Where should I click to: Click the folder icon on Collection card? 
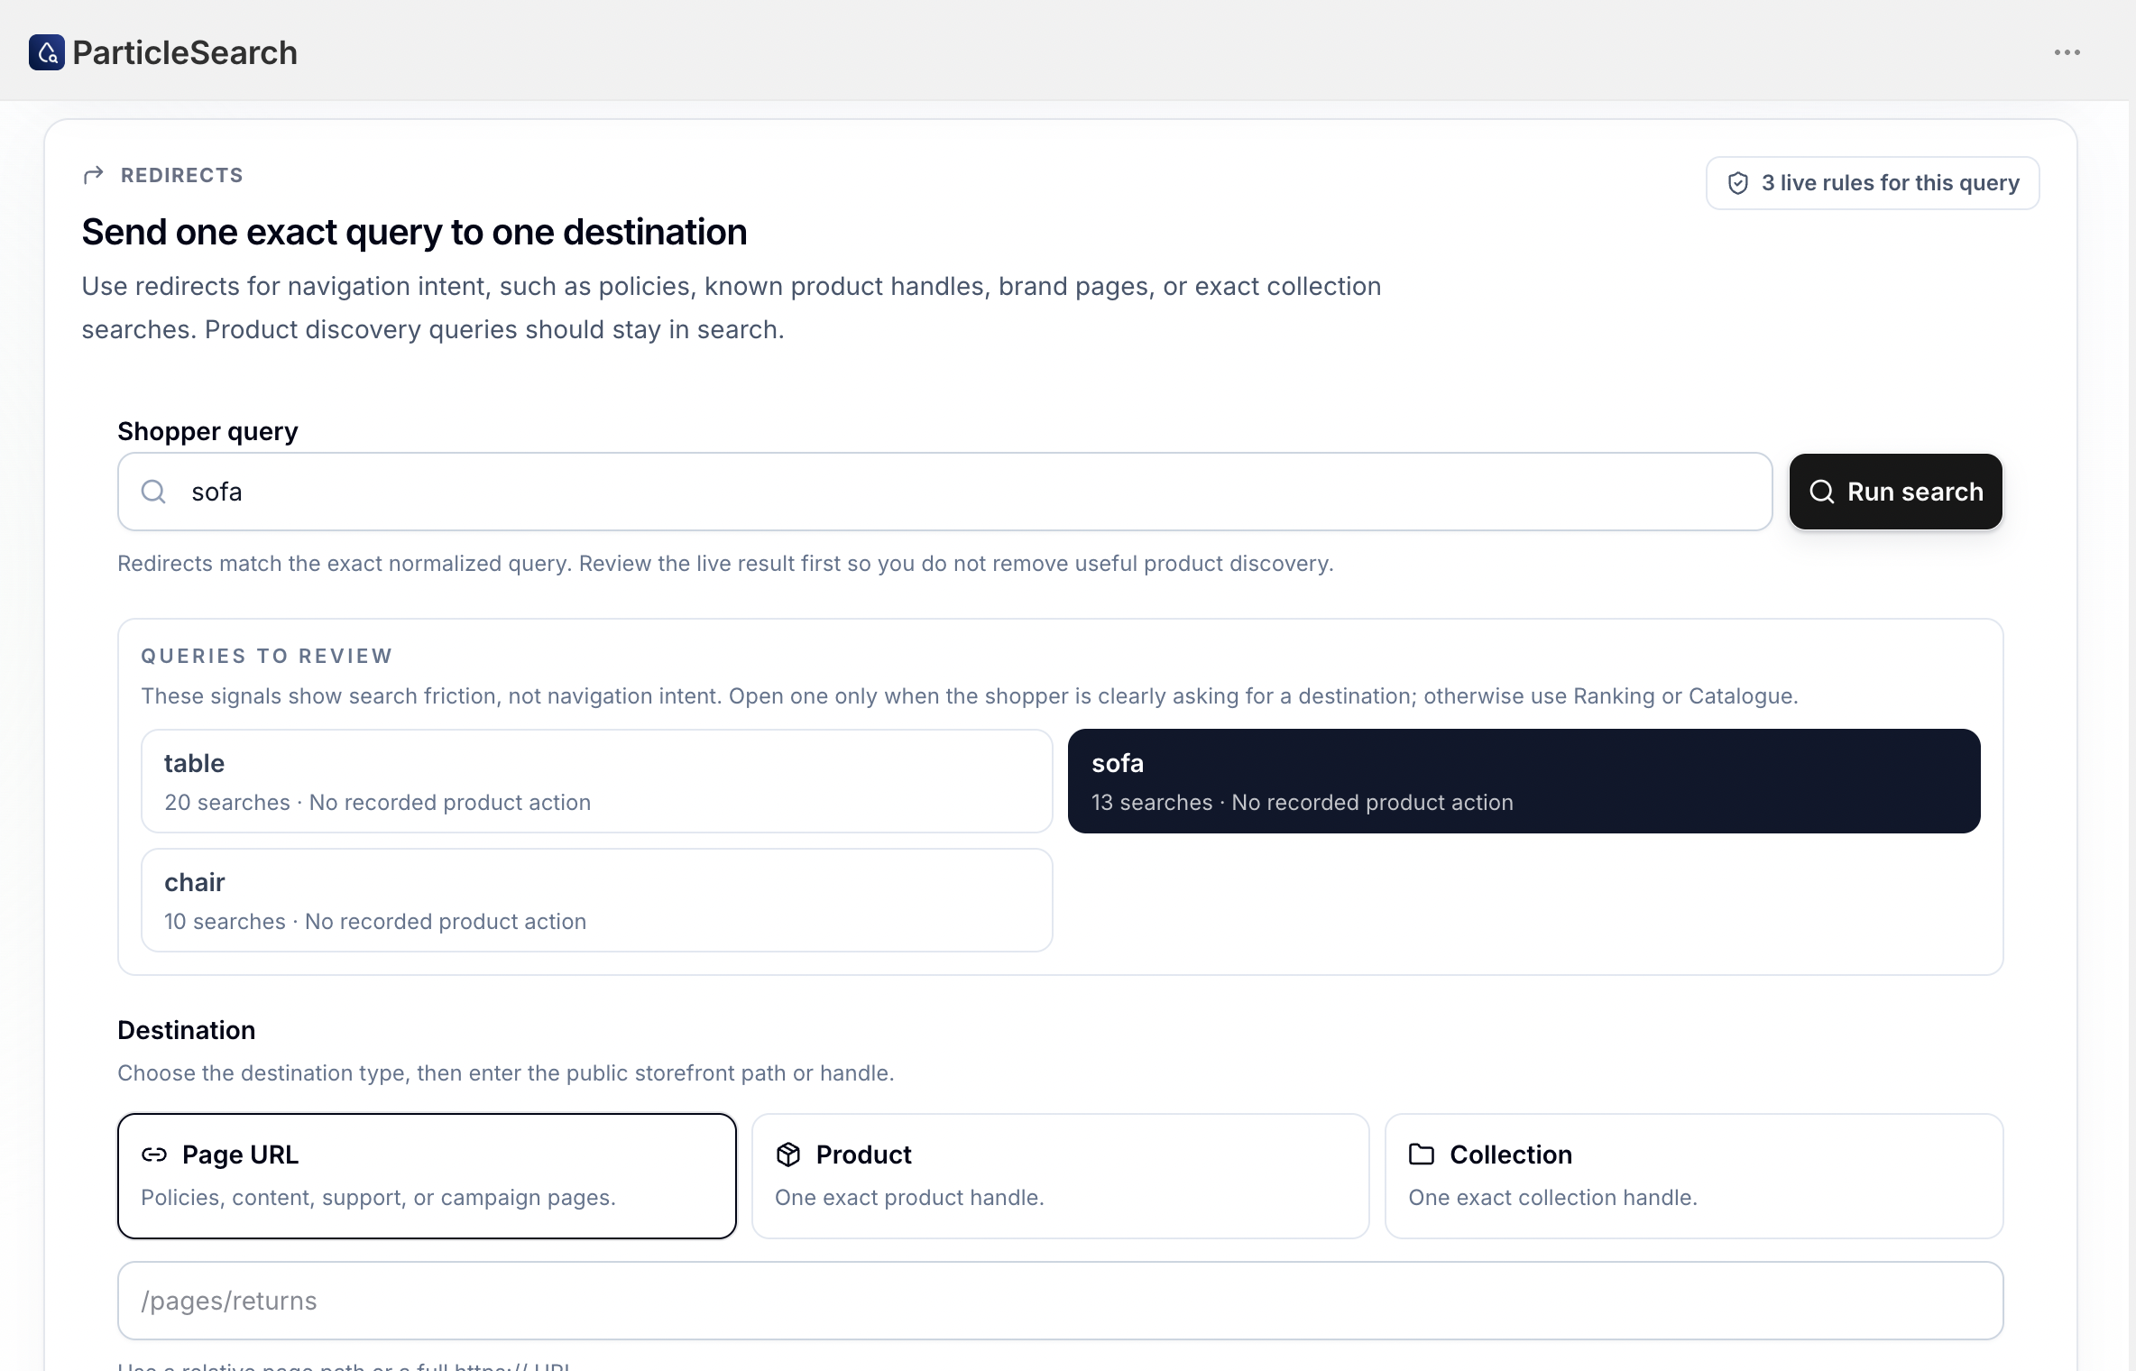tap(1422, 1154)
